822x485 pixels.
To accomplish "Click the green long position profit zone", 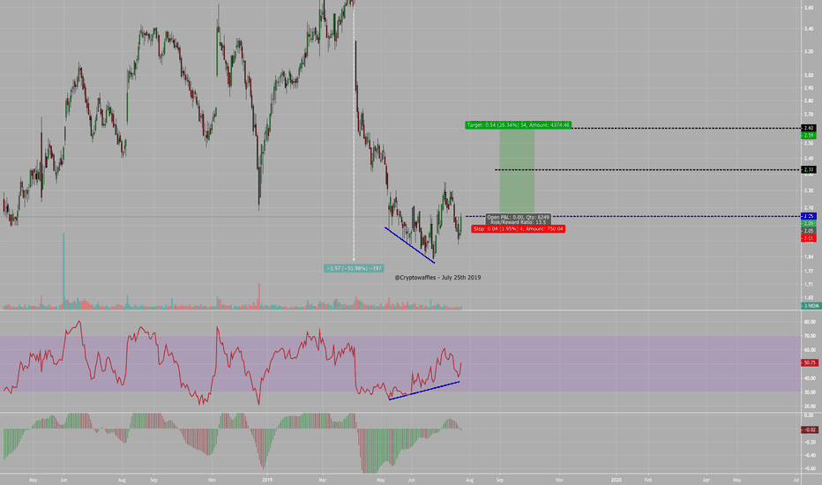I will point(517,172).
